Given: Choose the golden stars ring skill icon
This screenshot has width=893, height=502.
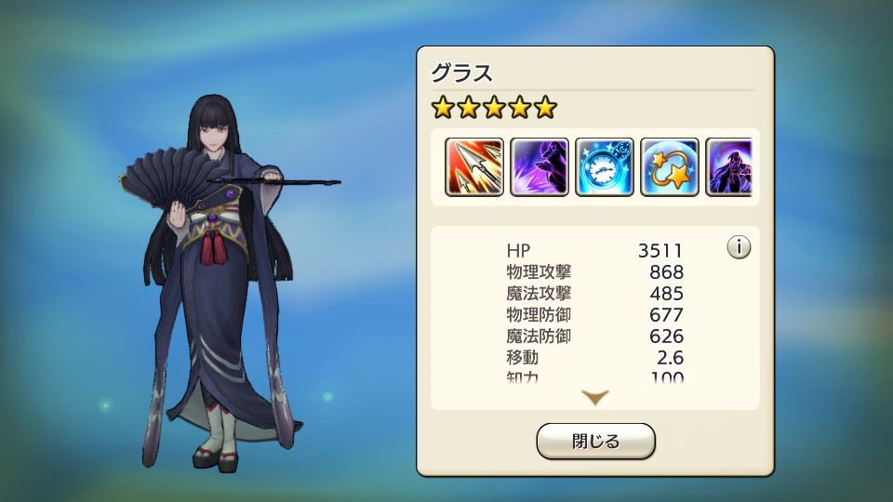Looking at the screenshot, I should pyautogui.click(x=670, y=166).
